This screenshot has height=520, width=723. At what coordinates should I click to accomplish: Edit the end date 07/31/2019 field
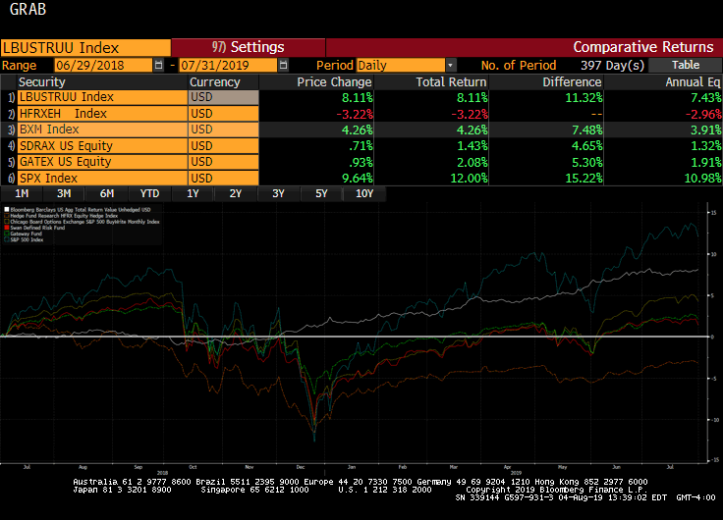(x=228, y=65)
